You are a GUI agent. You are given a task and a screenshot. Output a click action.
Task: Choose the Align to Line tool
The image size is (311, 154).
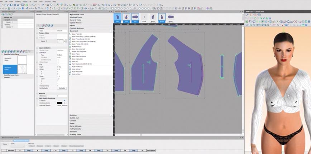[x=76, y=74]
